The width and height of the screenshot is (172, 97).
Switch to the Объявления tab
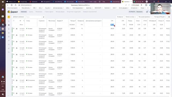(x=39, y=12)
